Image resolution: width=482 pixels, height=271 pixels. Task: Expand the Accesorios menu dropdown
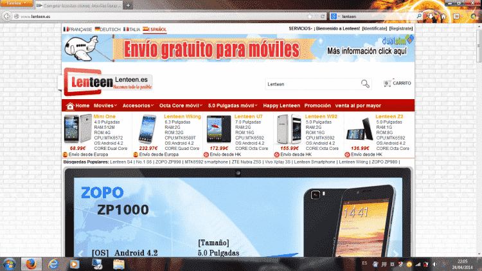138,106
